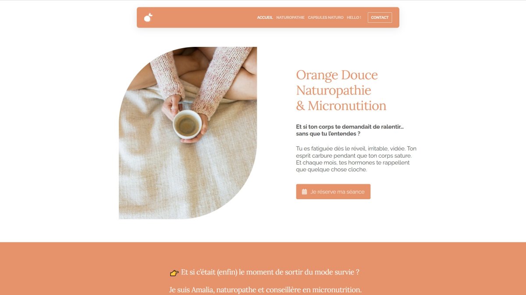Click the 'sortir du mode survie' sentence
Screen dimensions: 526x295
click(270, 272)
